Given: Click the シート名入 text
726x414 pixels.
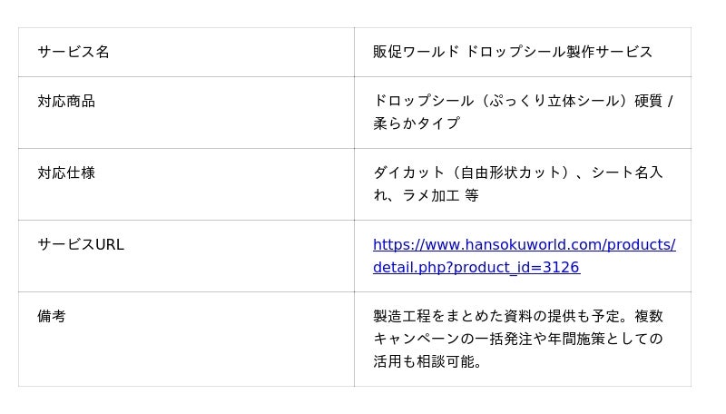Looking at the screenshot, I should tap(627, 173).
